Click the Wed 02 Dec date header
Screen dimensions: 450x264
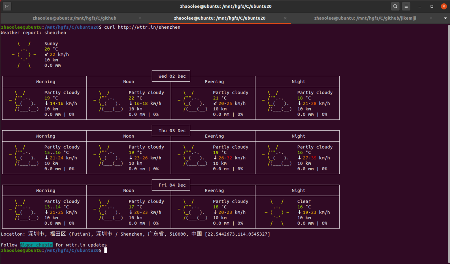click(x=172, y=76)
